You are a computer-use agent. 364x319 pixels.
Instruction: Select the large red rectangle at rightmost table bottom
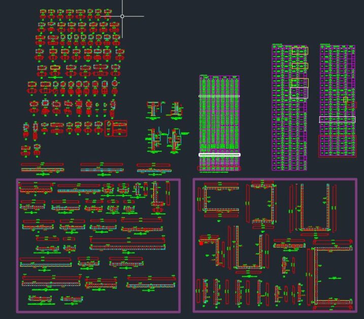click(x=337, y=146)
